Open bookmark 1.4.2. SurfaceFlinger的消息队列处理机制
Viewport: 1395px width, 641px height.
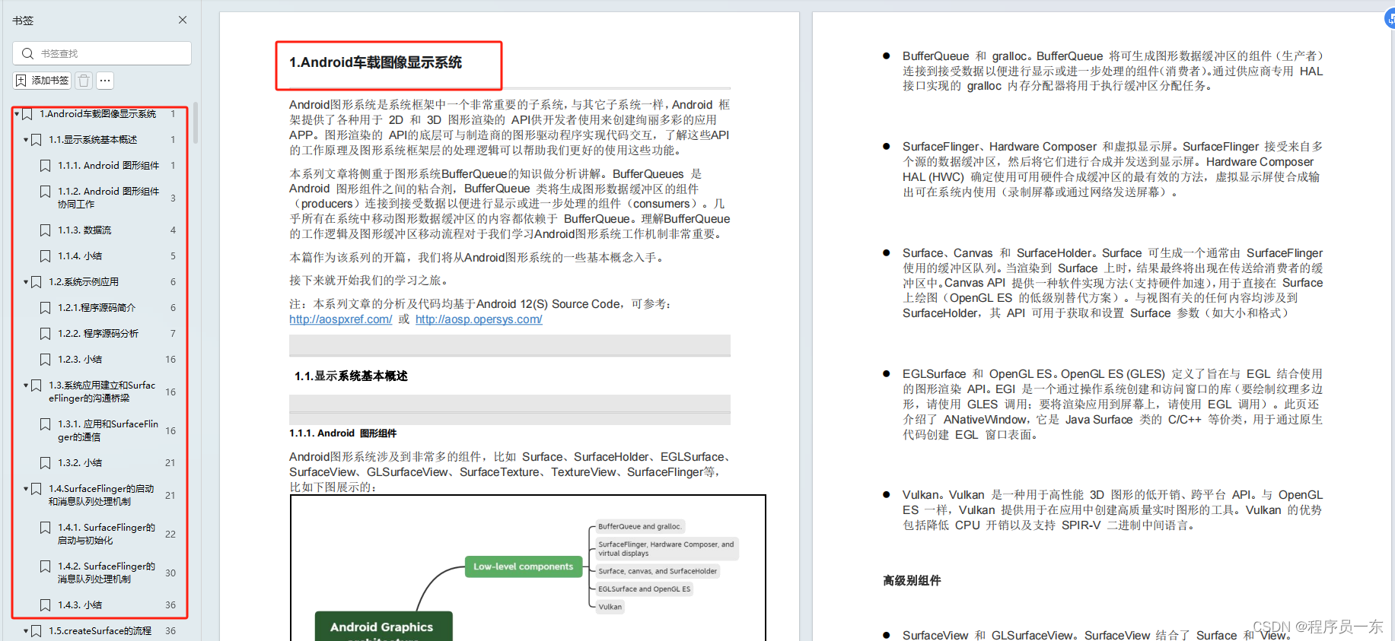(108, 573)
